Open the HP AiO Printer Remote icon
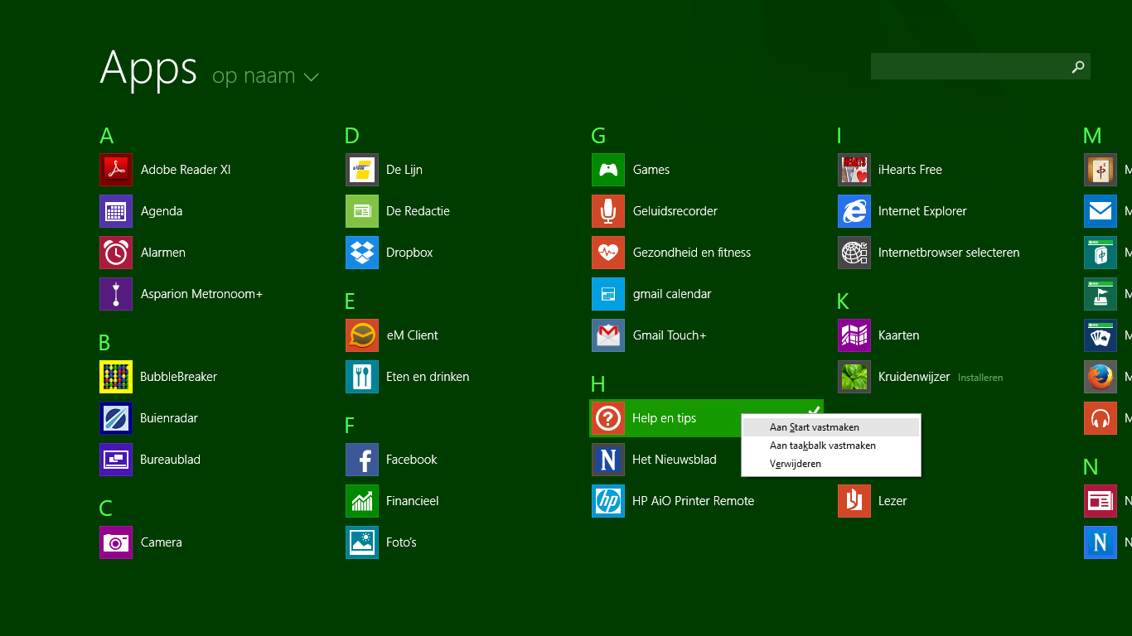 pyautogui.click(x=608, y=501)
